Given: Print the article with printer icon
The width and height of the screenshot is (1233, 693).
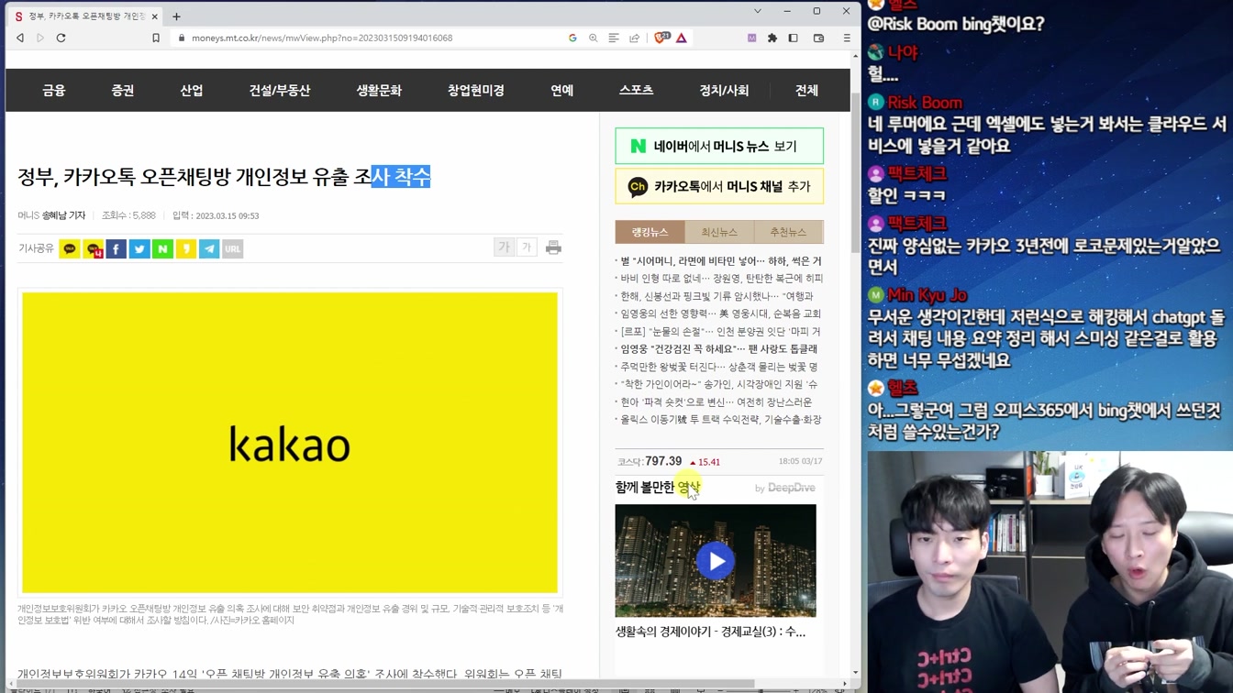Looking at the screenshot, I should [553, 247].
